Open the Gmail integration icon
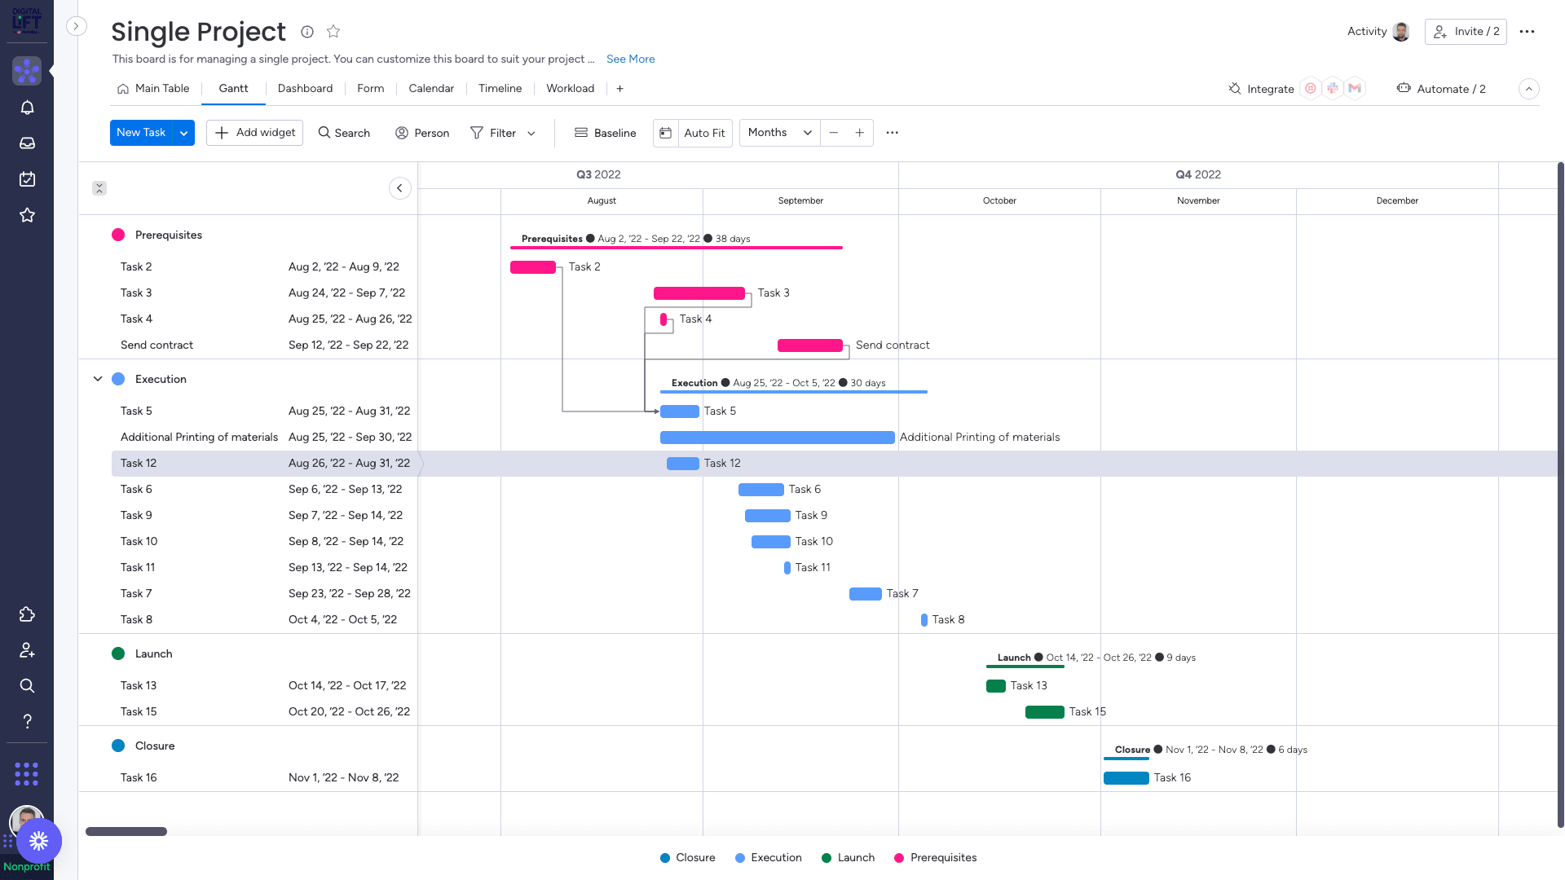Image resolution: width=1565 pixels, height=880 pixels. 1355,88
